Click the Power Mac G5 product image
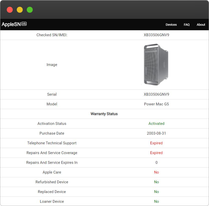 point(156,65)
